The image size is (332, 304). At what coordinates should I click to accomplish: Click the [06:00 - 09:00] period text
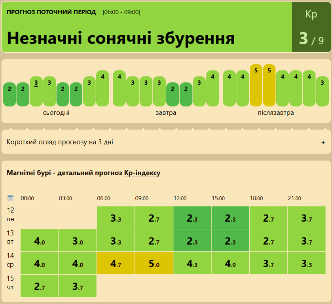(121, 12)
